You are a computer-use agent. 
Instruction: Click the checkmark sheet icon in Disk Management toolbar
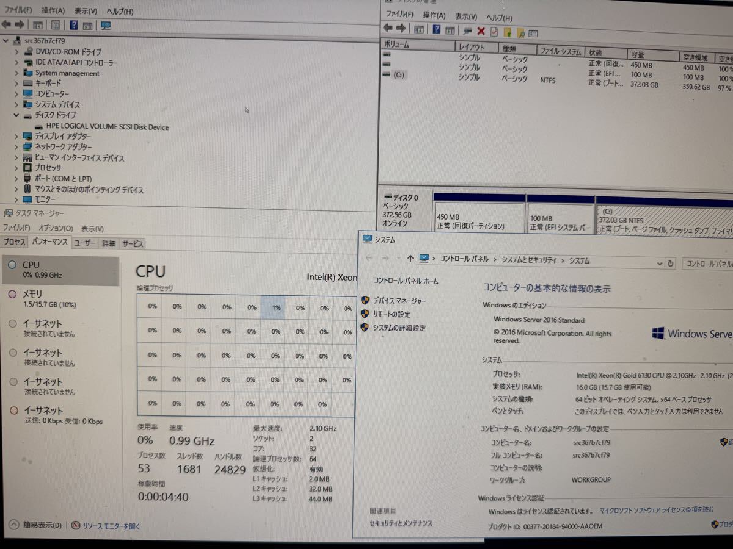point(494,31)
